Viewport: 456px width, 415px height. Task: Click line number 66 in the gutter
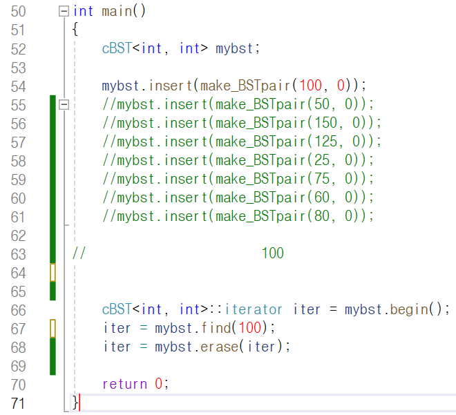[19, 310]
